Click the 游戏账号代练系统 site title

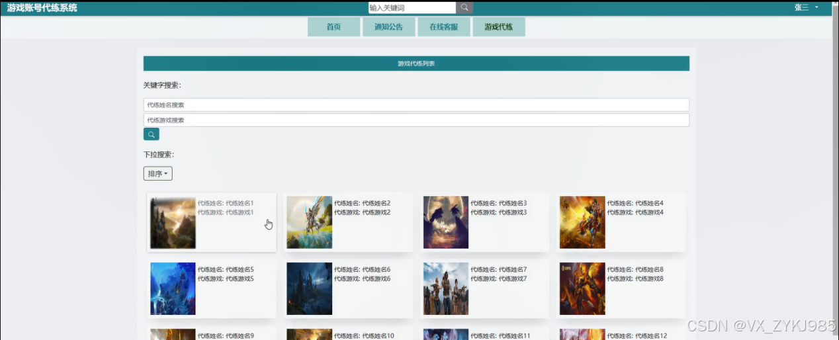point(42,8)
